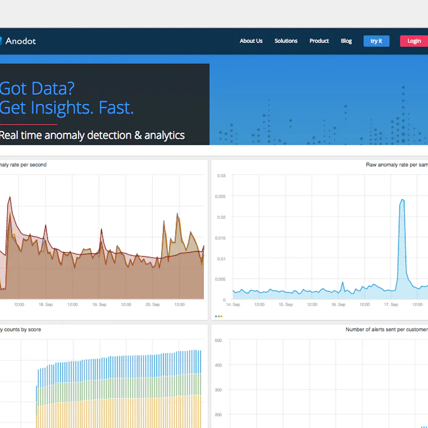Click the Got Data? headline text
Viewport: 428px width, 428px height.
tap(37, 89)
